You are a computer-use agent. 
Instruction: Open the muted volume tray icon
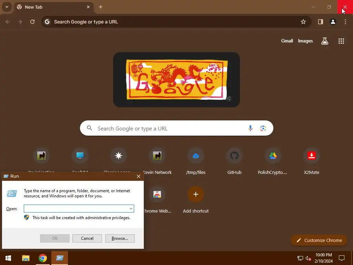[308, 258]
